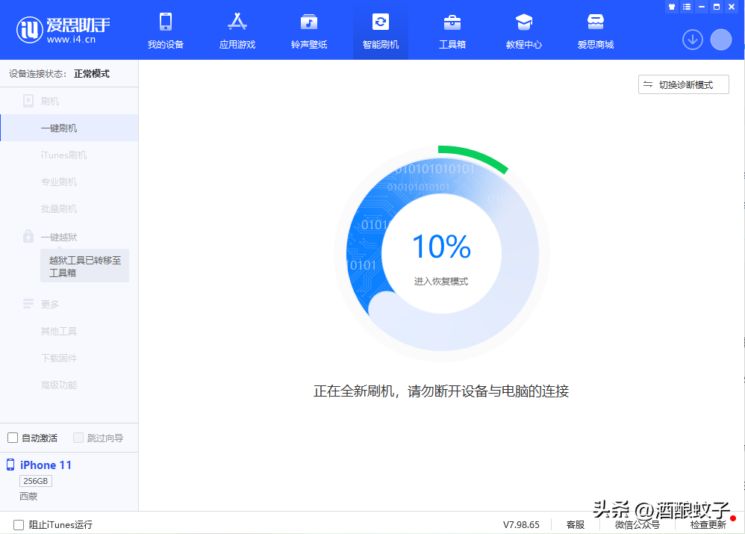
Task: Select 其他工具 in sidebar
Action: point(59,331)
